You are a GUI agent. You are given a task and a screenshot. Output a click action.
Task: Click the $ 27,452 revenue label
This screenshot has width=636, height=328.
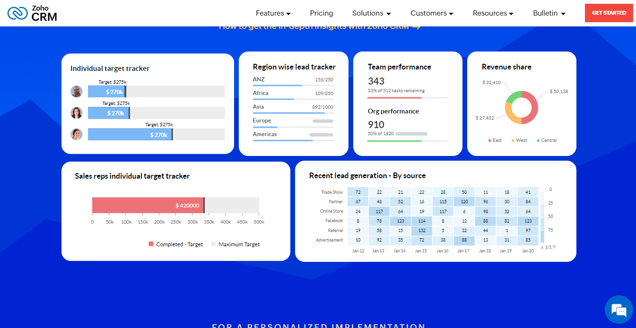click(485, 118)
